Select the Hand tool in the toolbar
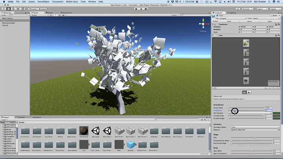283x159 pixels. point(4,9)
